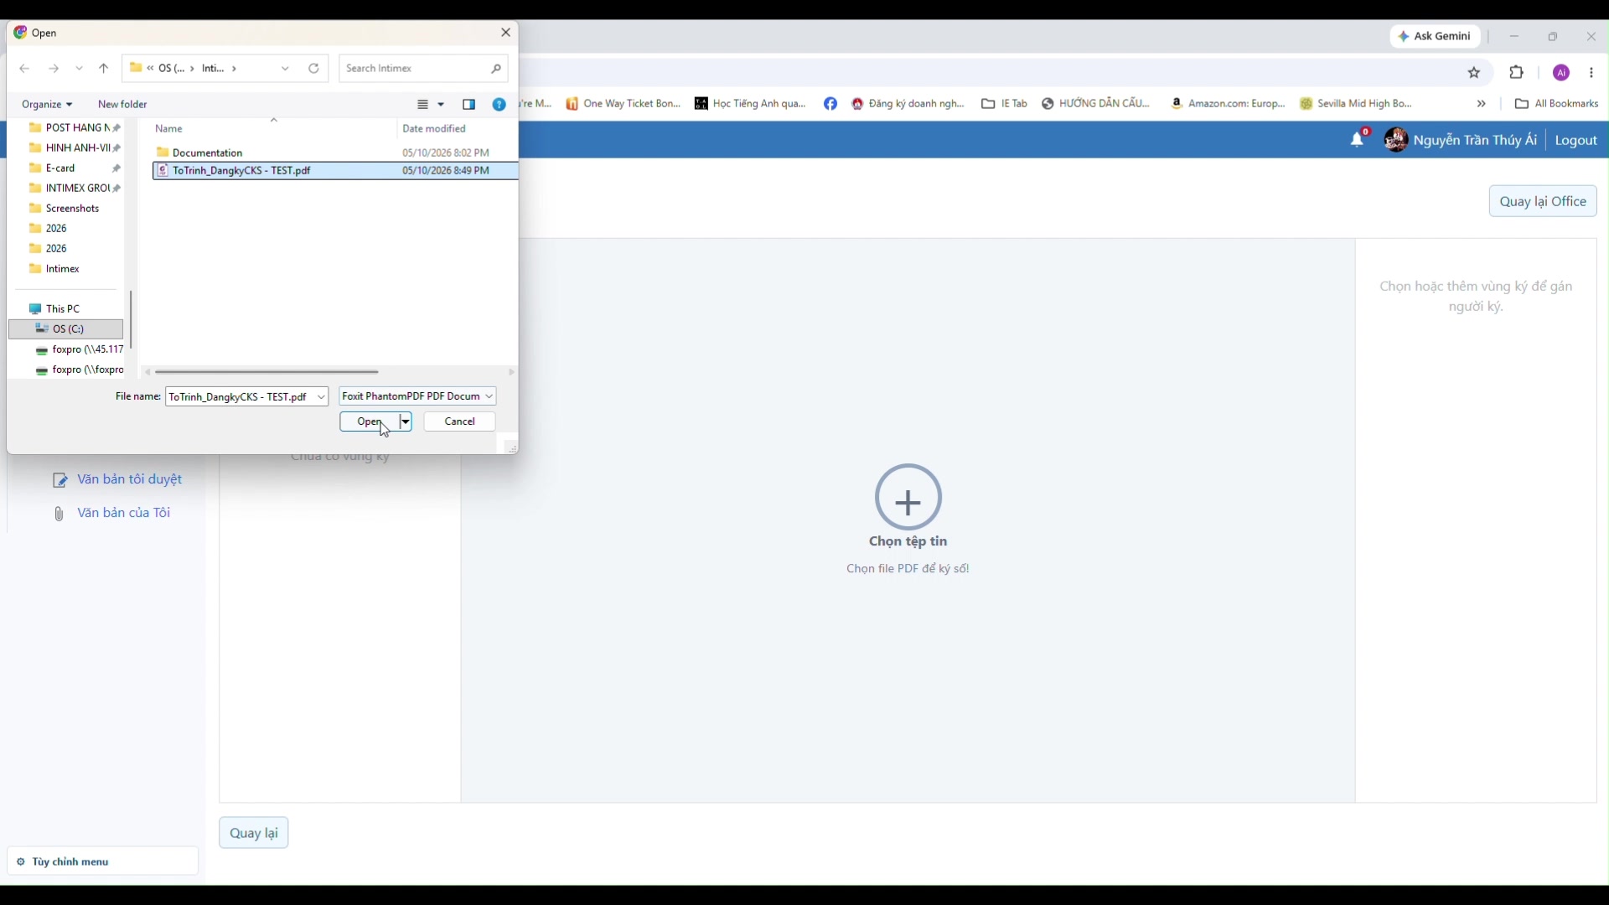Open notifications bell icon
The image size is (1609, 905).
pyautogui.click(x=1358, y=140)
